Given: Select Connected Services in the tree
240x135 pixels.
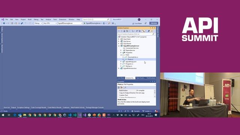Looking at the screenshot, I should point(132,48).
